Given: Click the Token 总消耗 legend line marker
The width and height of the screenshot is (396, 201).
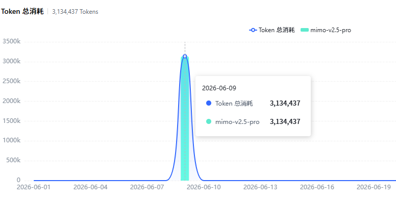Looking at the screenshot, I should [x=253, y=30].
